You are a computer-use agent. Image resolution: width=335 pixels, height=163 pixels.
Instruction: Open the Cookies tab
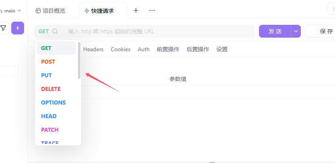click(121, 49)
